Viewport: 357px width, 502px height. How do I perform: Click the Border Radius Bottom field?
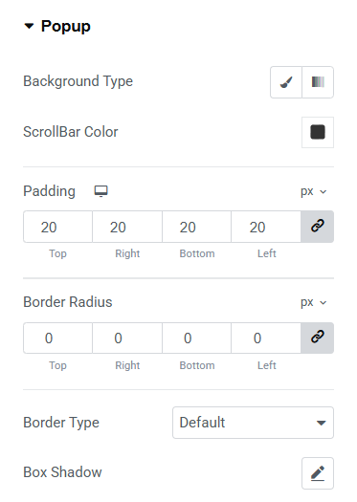[197, 338]
